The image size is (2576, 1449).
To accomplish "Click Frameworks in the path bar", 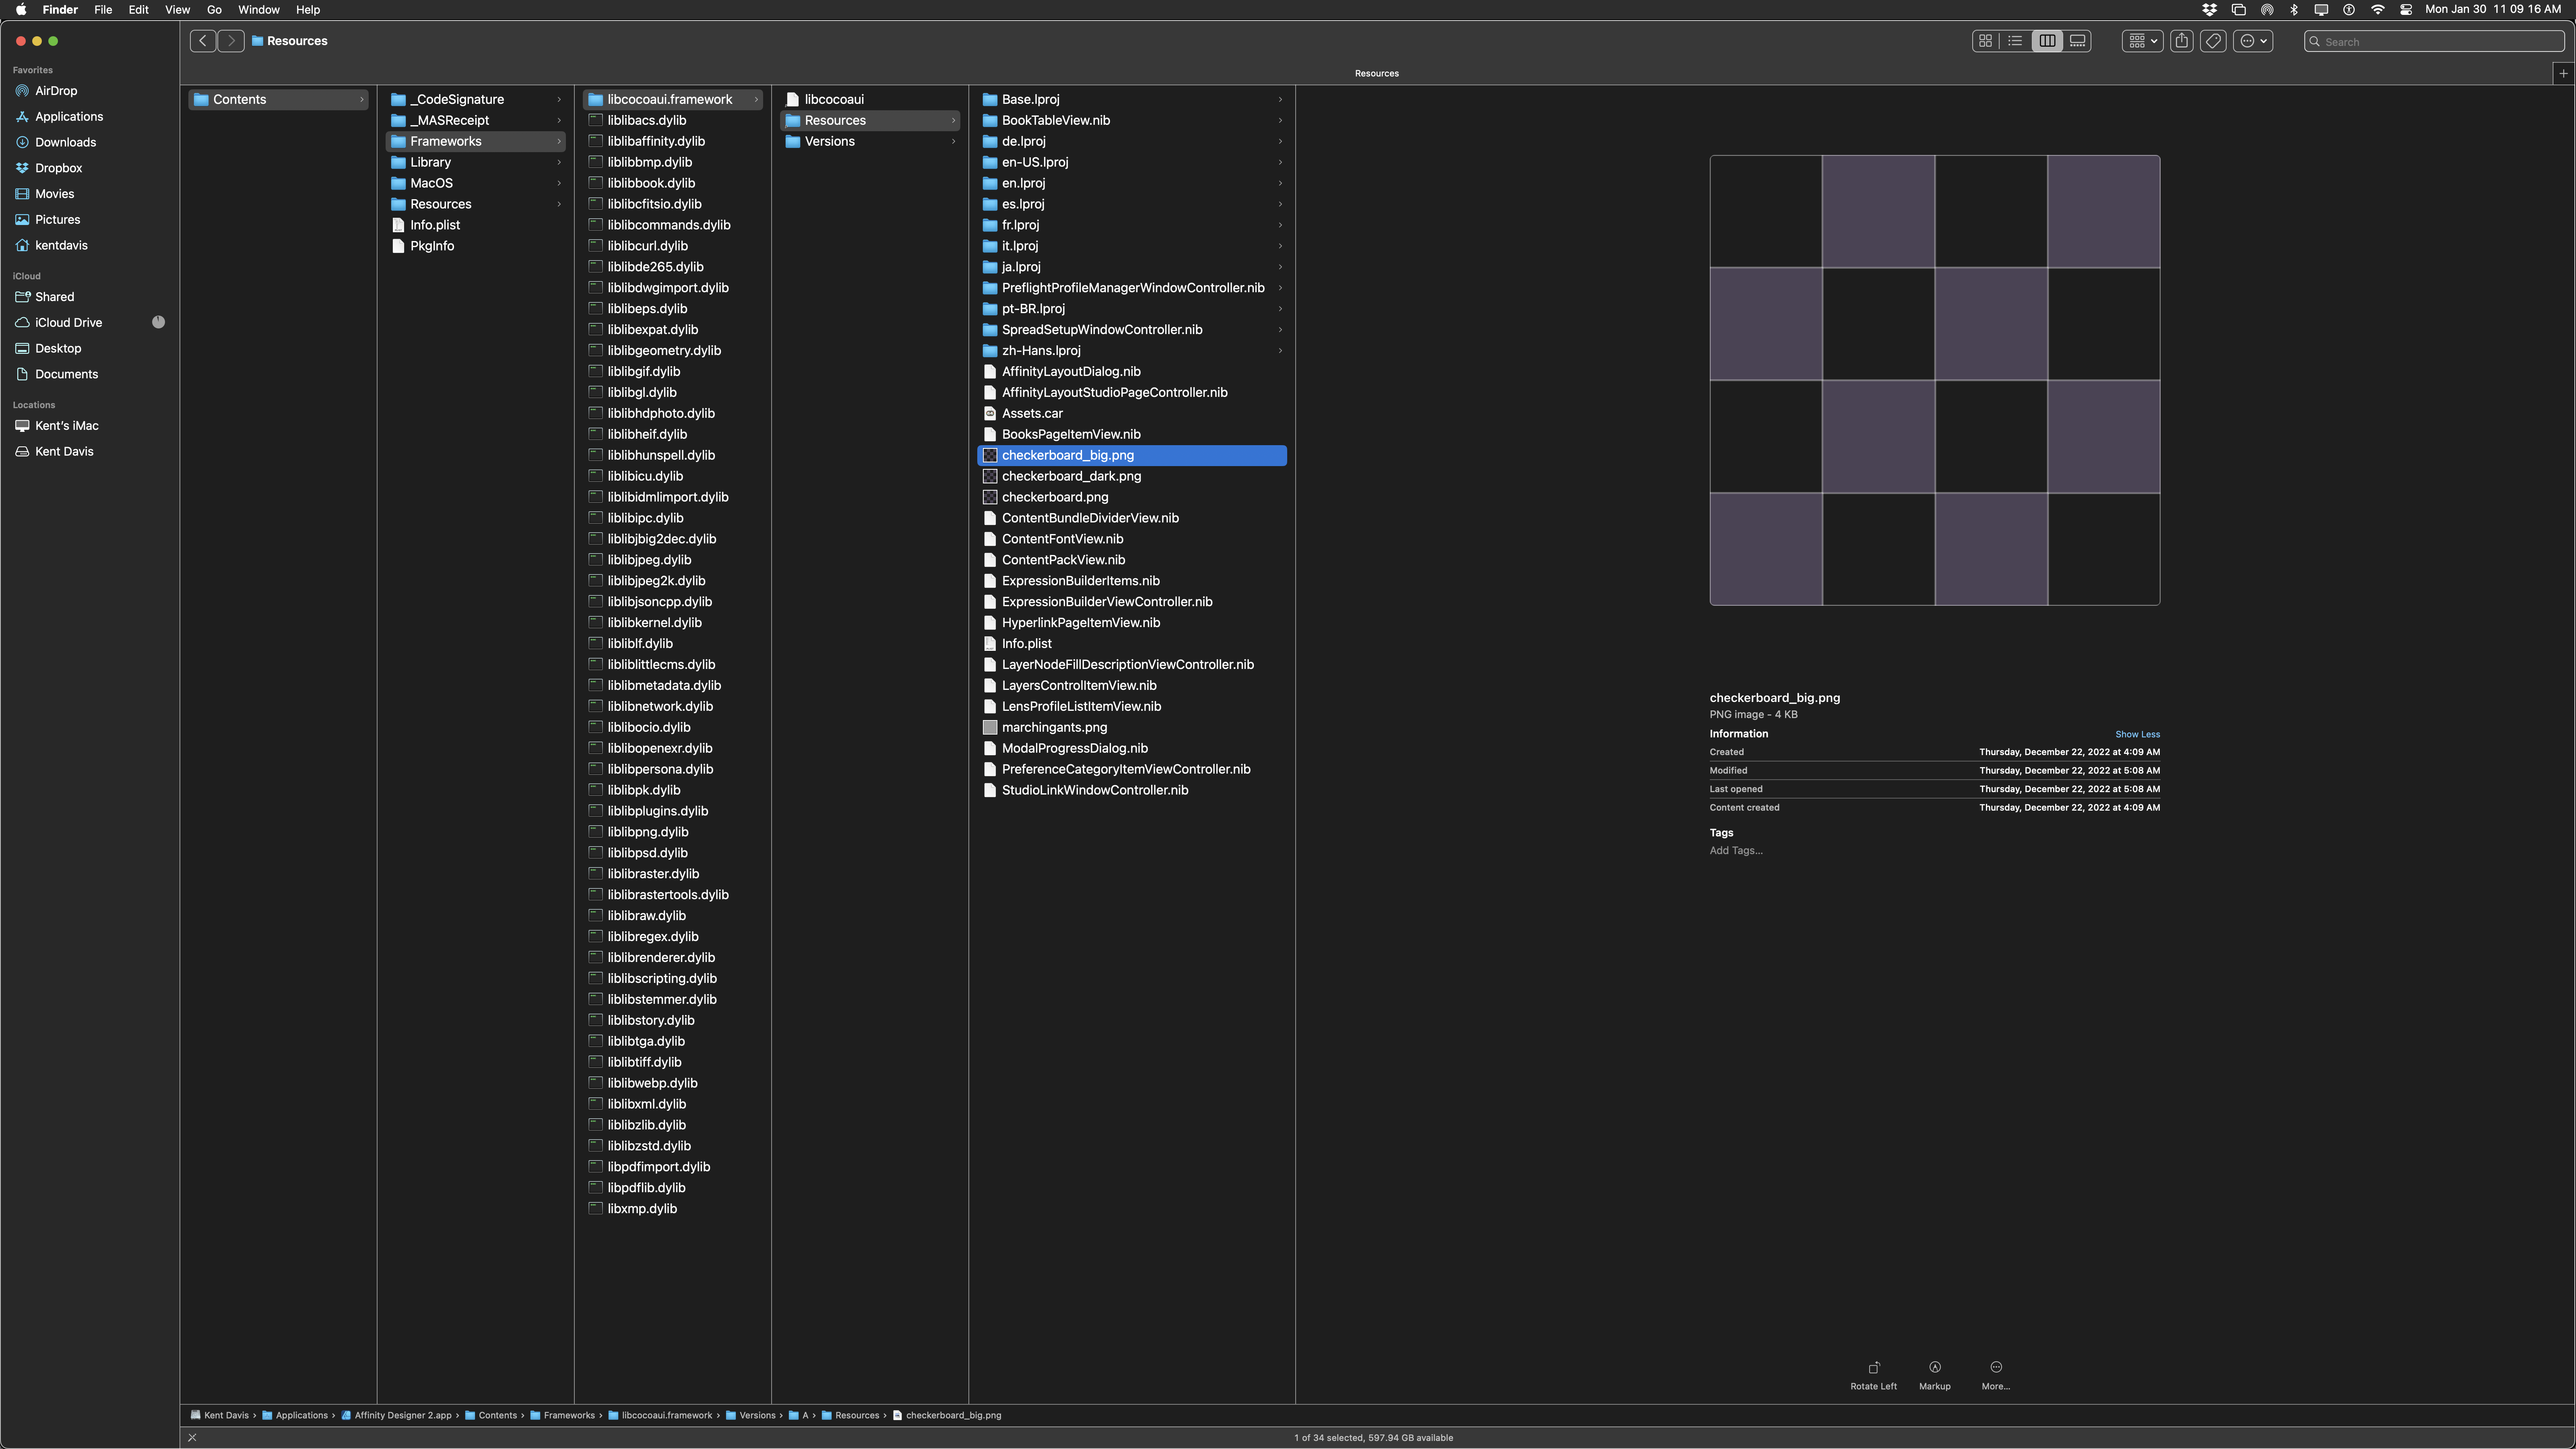I will click(563, 1415).
